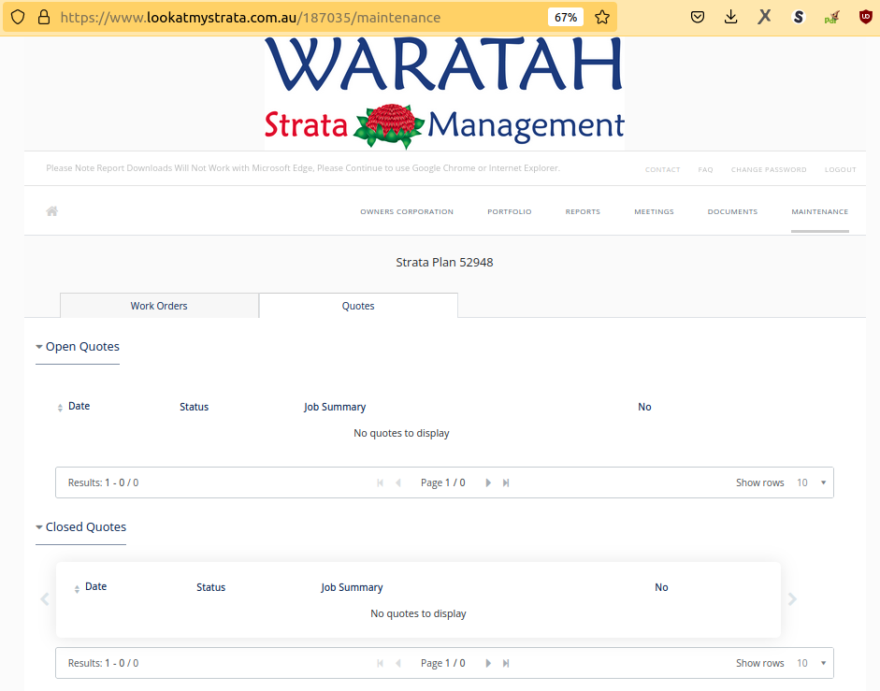Collapse the Closed Quotes section
Image resolution: width=880 pixels, height=691 pixels.
80,527
